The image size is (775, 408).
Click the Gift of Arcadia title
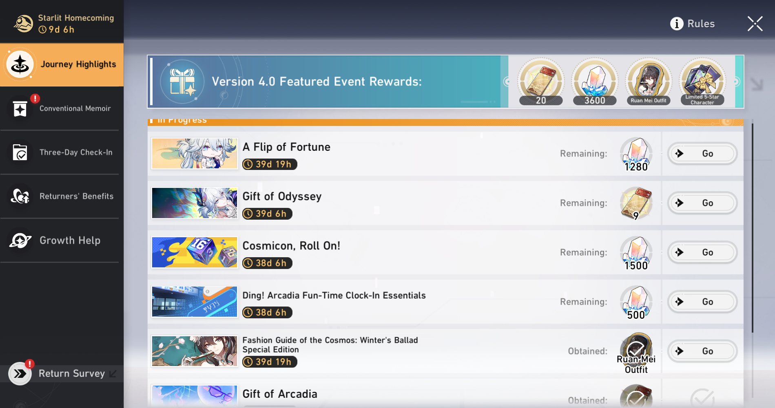coord(280,394)
